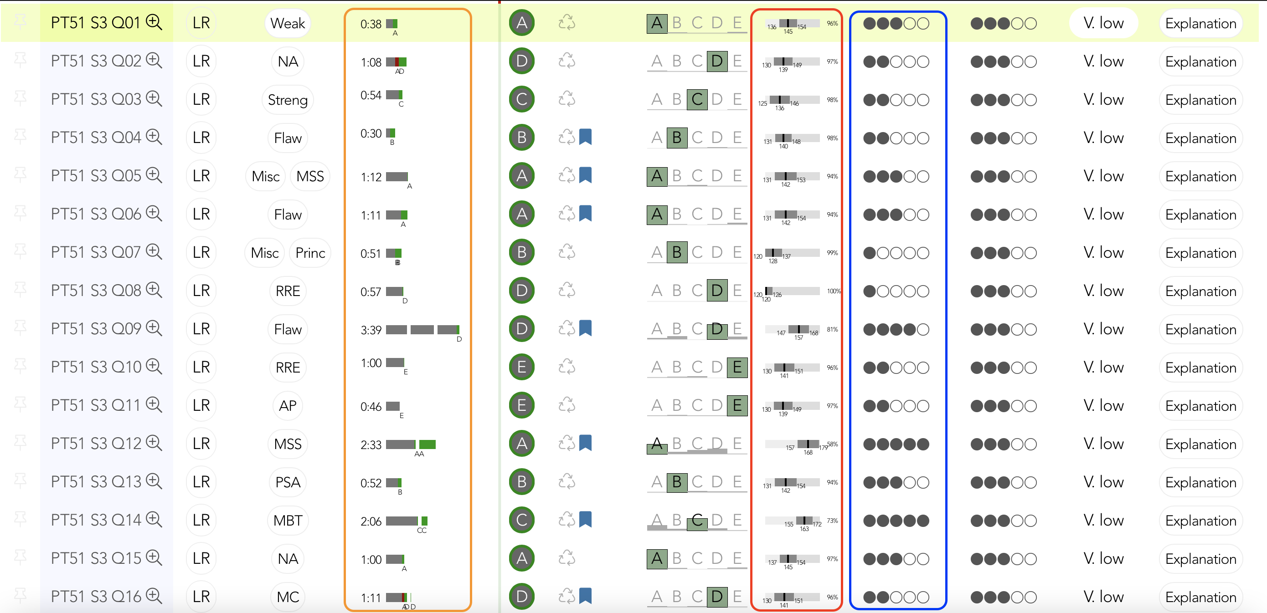Select answer choice E for Q02
Image resolution: width=1267 pixels, height=613 pixels.
pos(737,61)
